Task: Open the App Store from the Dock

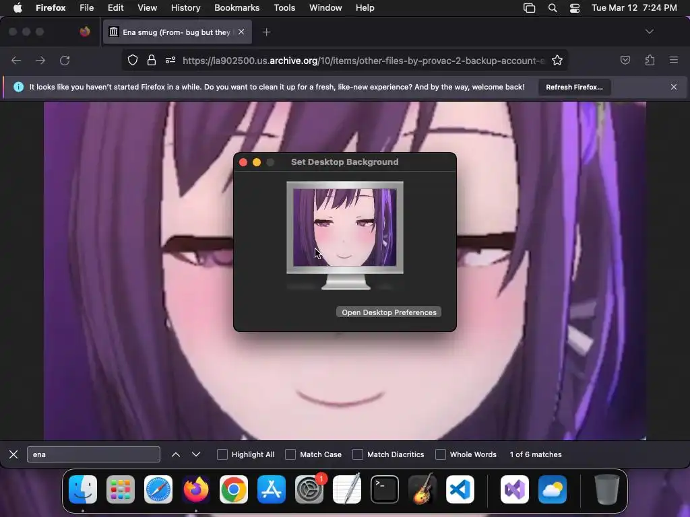Action: point(272,489)
